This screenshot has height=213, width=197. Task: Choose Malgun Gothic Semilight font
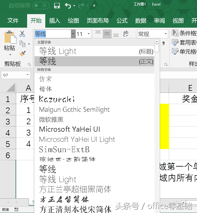pos(95,109)
